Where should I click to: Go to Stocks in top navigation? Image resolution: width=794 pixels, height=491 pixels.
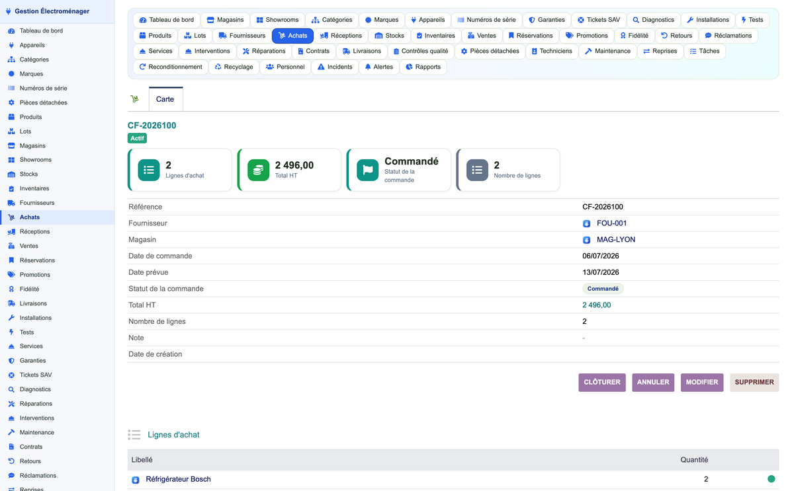point(389,36)
